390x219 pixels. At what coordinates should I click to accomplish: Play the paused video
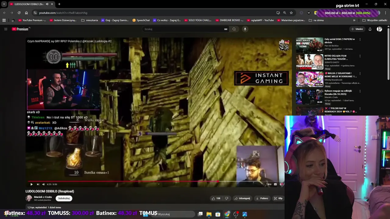[31, 184]
